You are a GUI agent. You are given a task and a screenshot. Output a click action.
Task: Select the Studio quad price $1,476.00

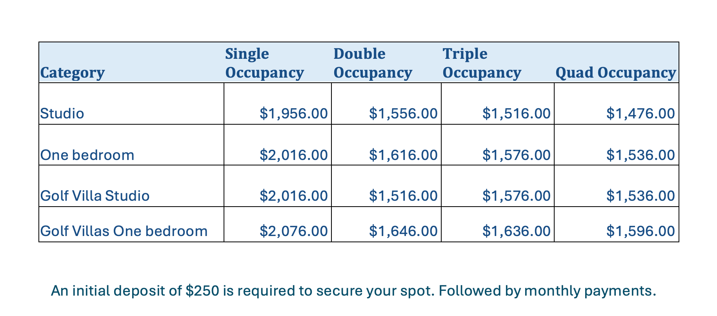641,113
